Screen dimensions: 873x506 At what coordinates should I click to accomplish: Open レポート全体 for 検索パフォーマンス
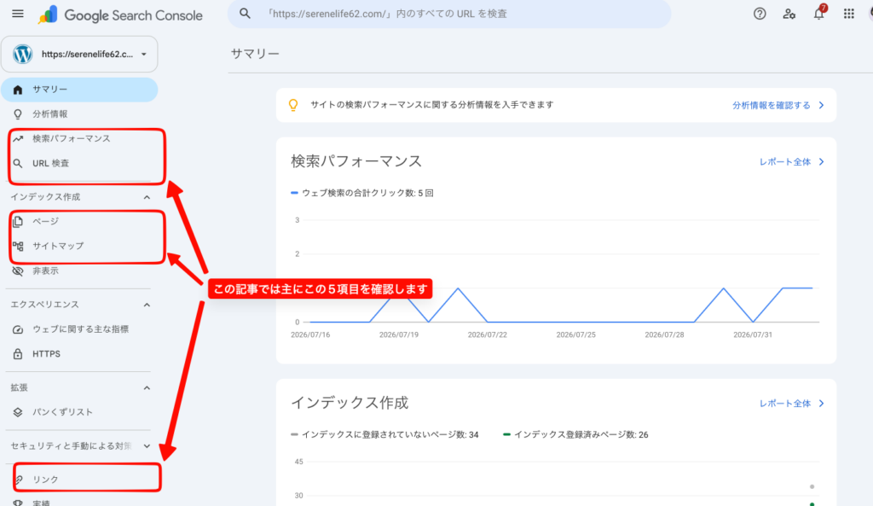point(791,162)
